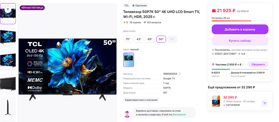The image size is (279, 122).
Task: Click the star rating 5 · 15 оценок
Action: point(132,22)
